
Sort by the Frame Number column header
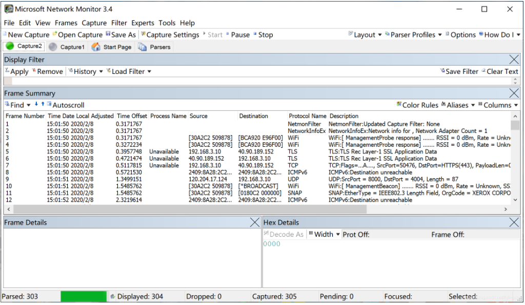[x=25, y=117]
